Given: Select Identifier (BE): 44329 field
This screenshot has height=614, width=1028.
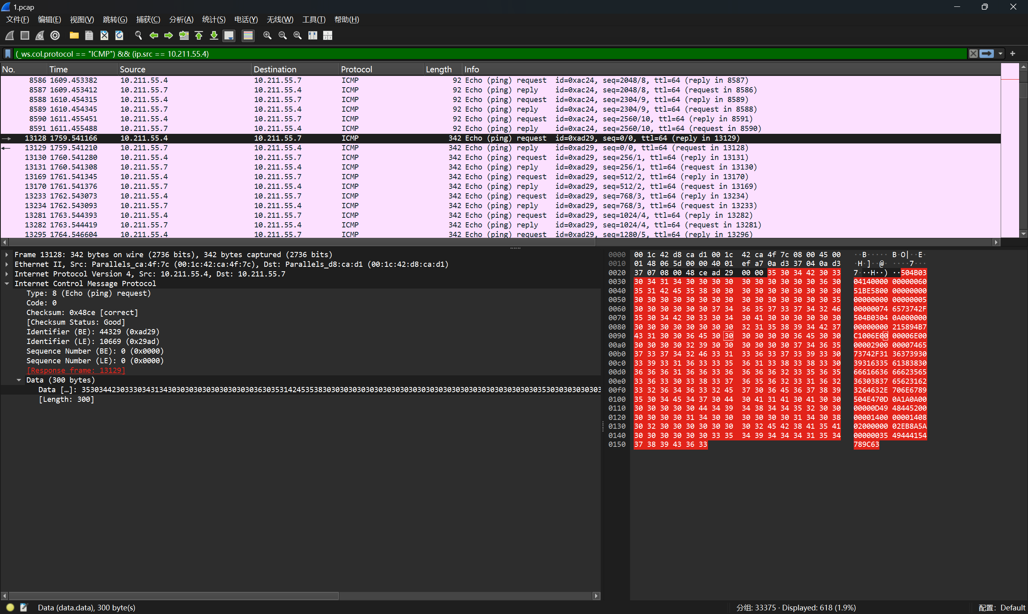Looking at the screenshot, I should [x=93, y=332].
